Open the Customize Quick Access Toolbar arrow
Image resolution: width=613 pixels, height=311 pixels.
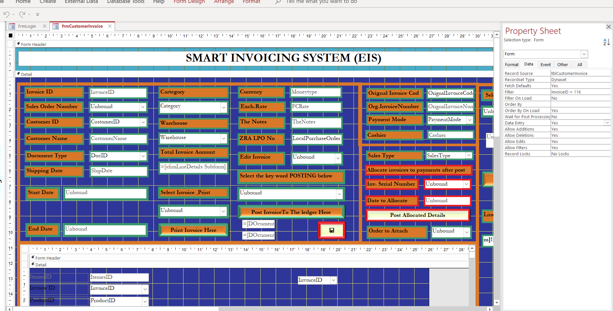click(x=37, y=15)
